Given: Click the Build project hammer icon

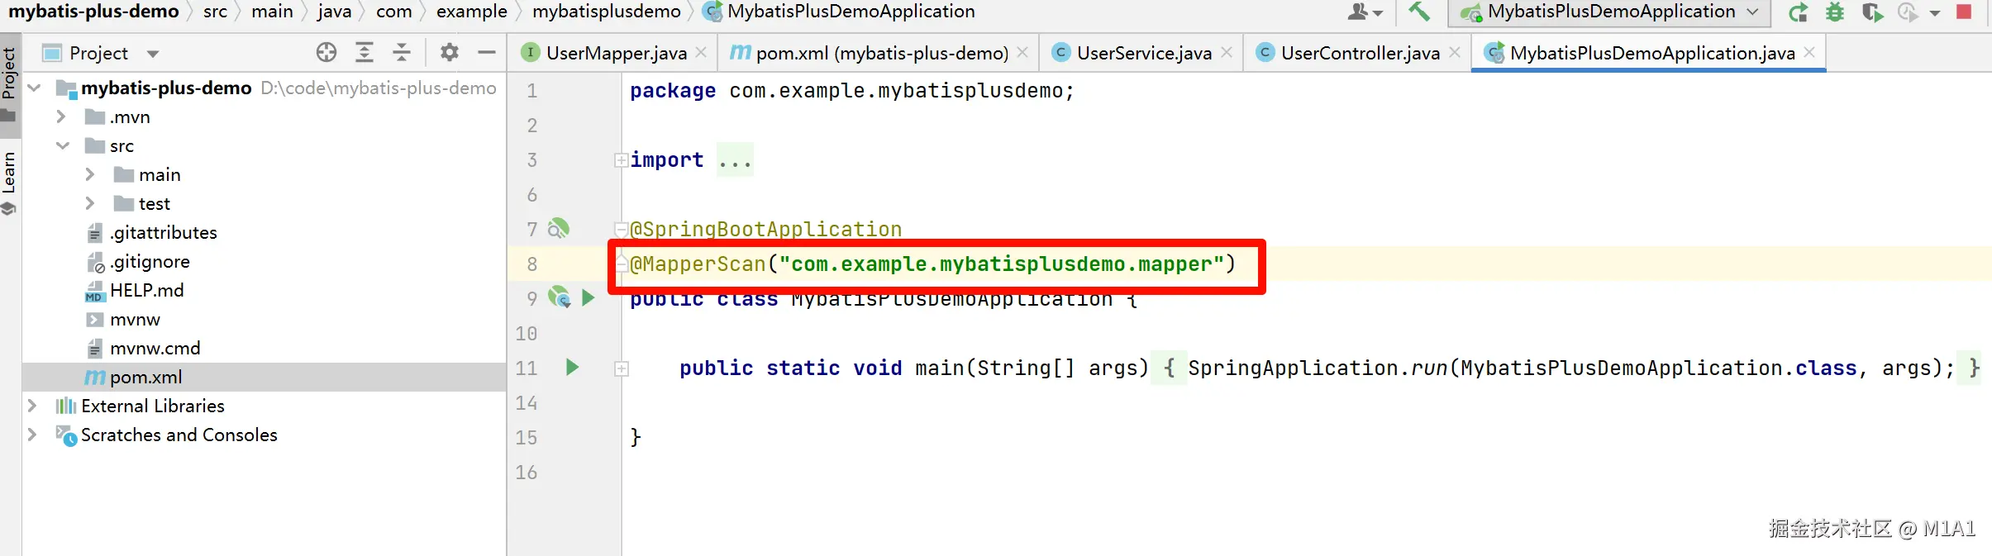Looking at the screenshot, I should pos(1419,12).
